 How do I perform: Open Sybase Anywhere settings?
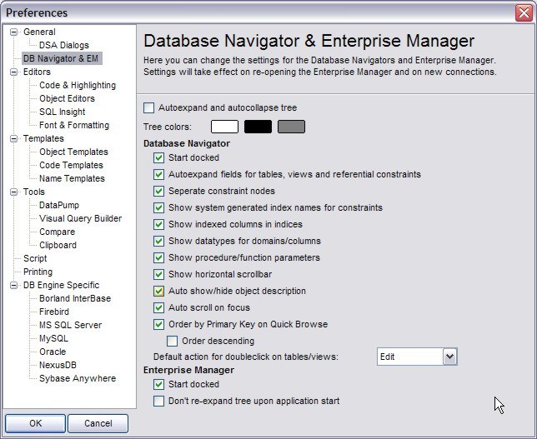[78, 379]
